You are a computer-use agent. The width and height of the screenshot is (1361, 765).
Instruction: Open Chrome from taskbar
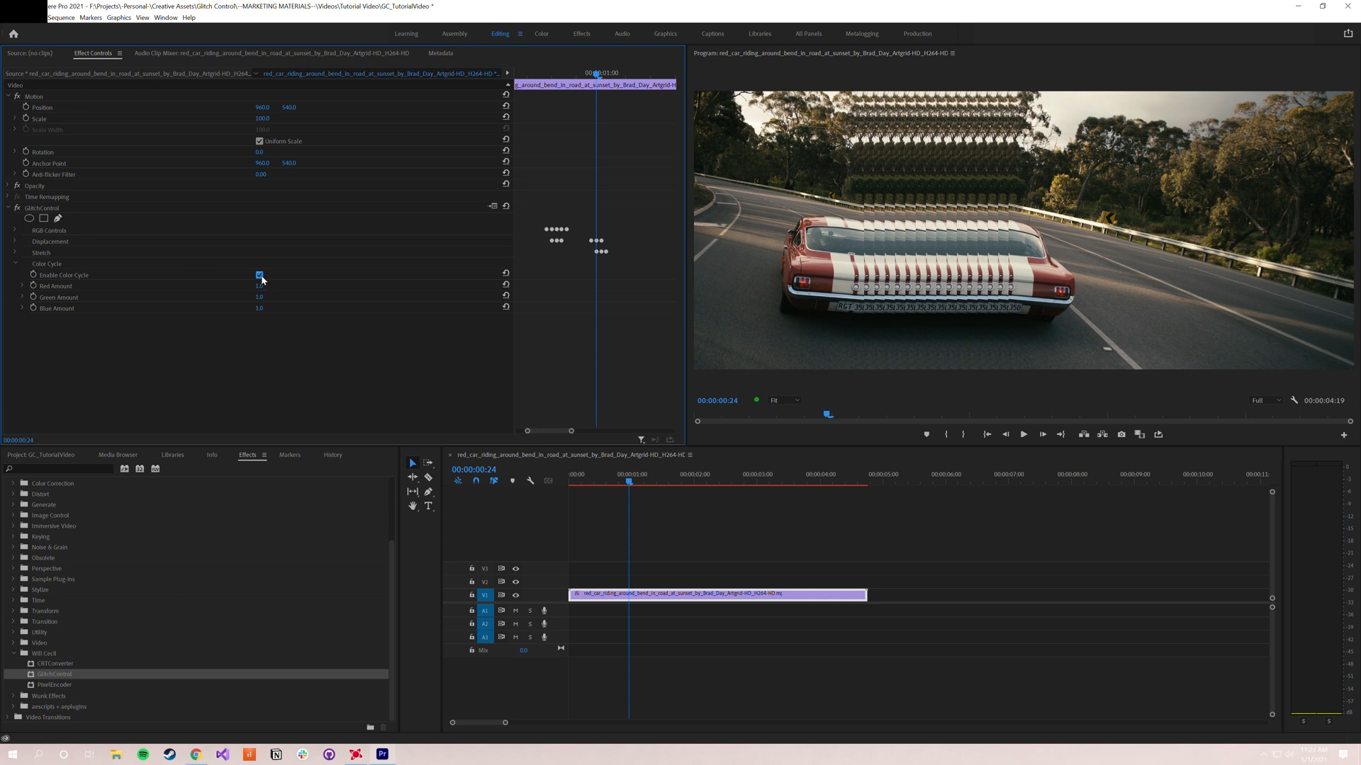coord(196,754)
